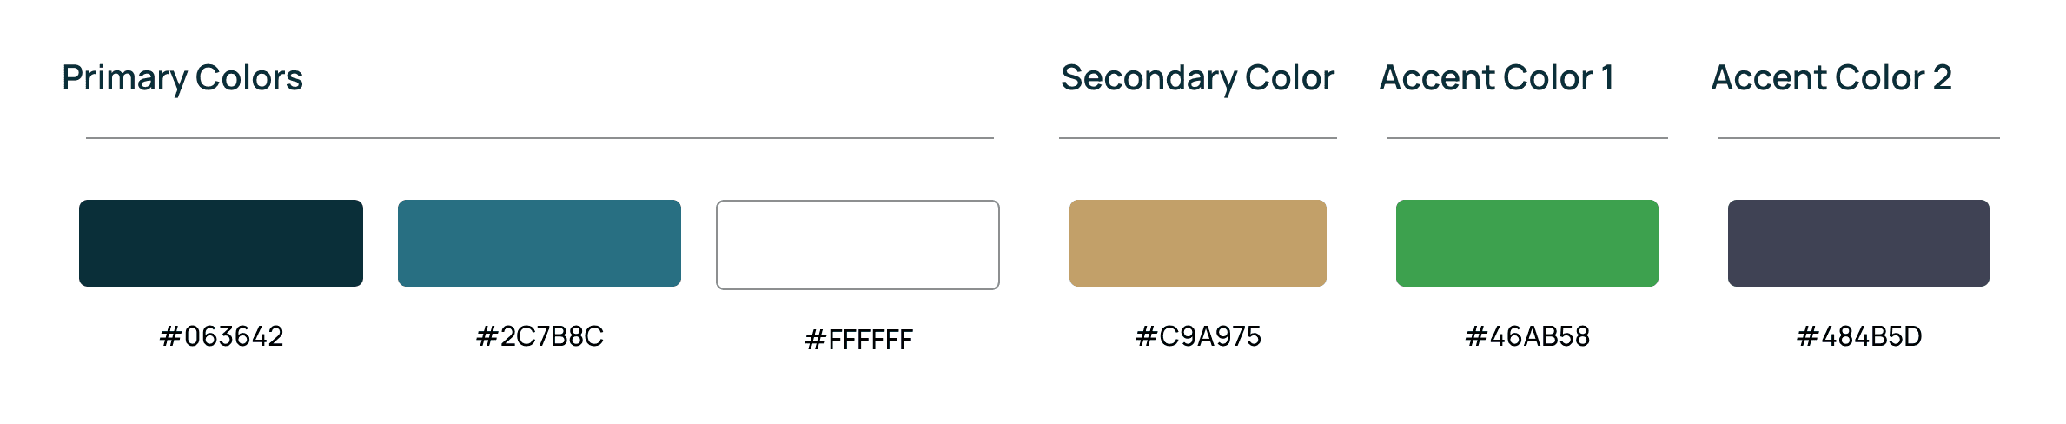Image resolution: width=2066 pixels, height=424 pixels.
Task: Click the dark teal #063642 swatch
Action: pos(221,243)
